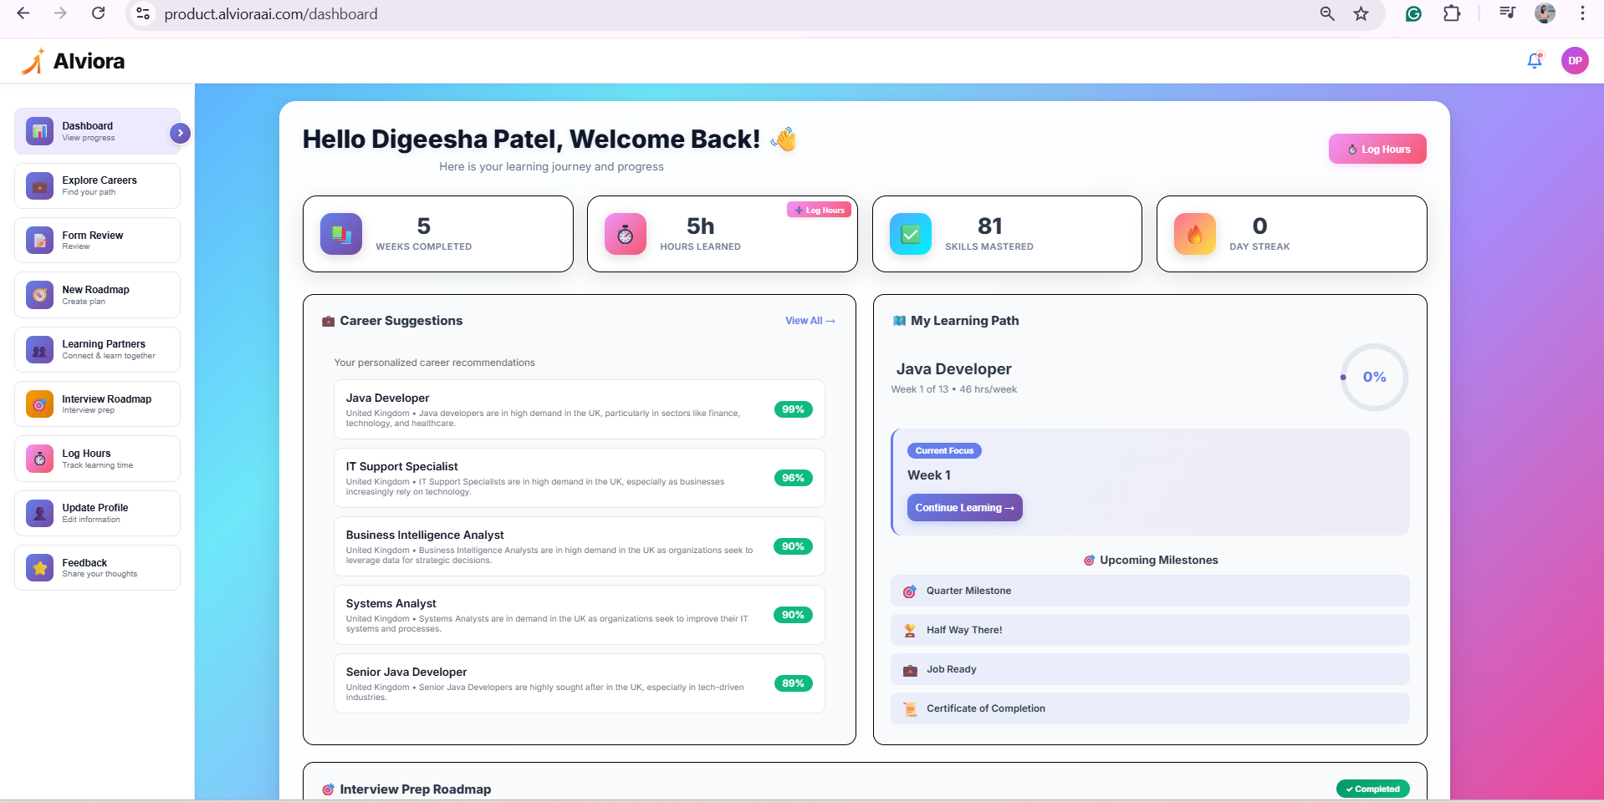Click the Half Way There trophy icon
1604x802 pixels.
[x=910, y=631]
